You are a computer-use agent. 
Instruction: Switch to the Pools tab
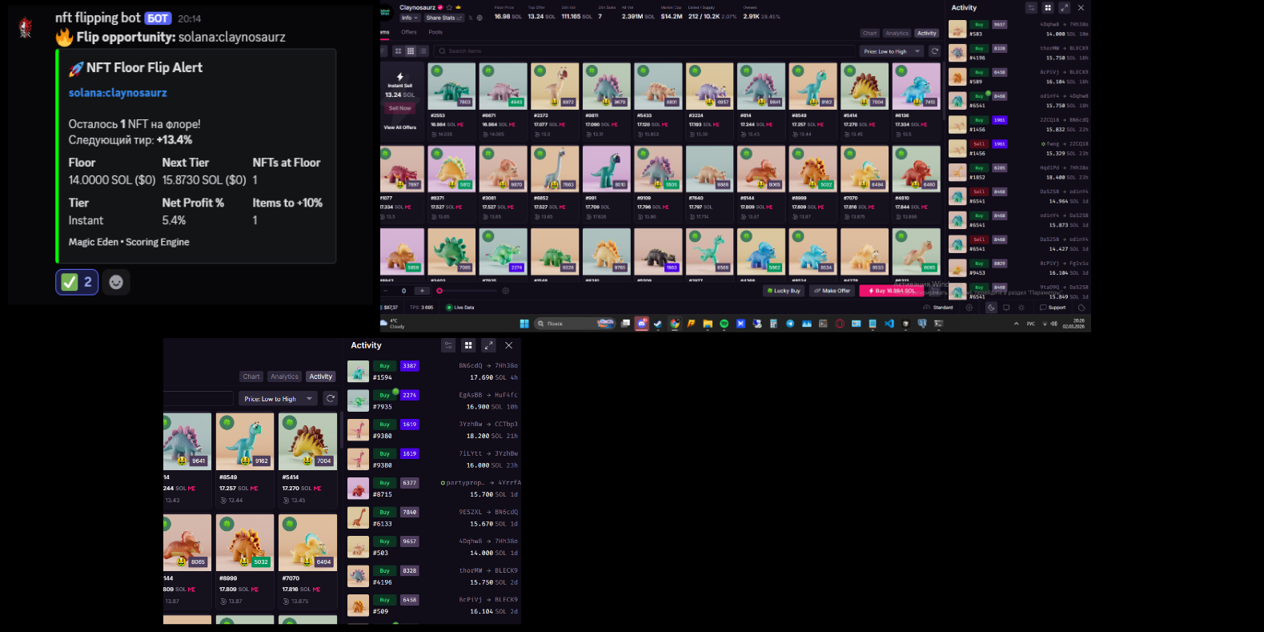[435, 32]
